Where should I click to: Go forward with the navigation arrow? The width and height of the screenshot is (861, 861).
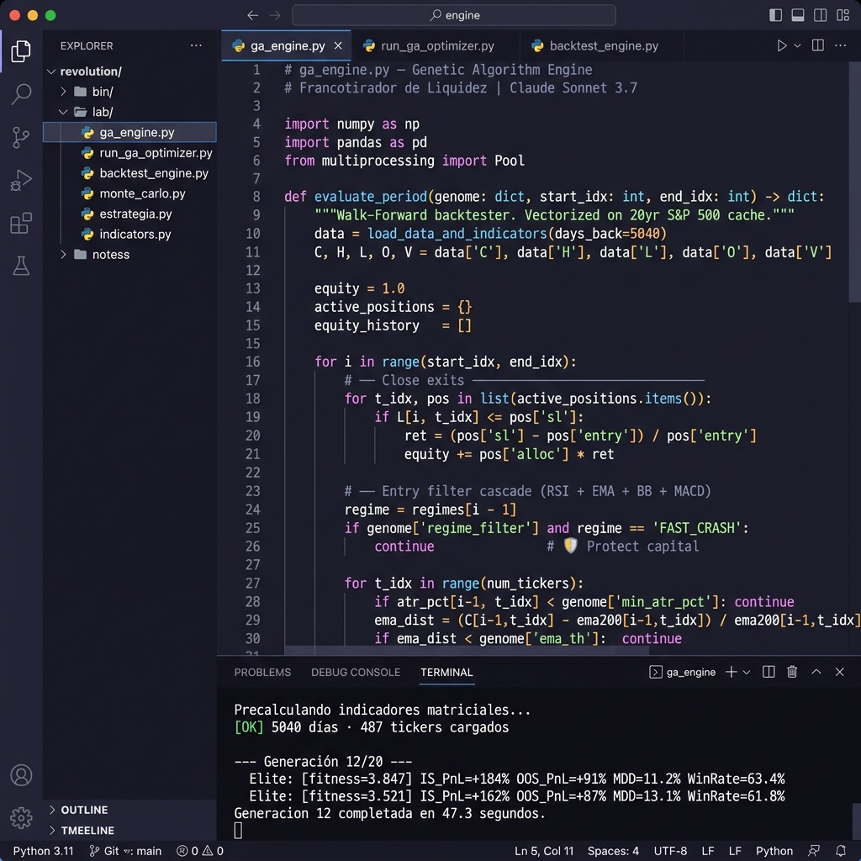275,15
